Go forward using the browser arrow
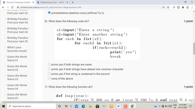Viewport: 195px width, 109px height. tap(8, 7)
